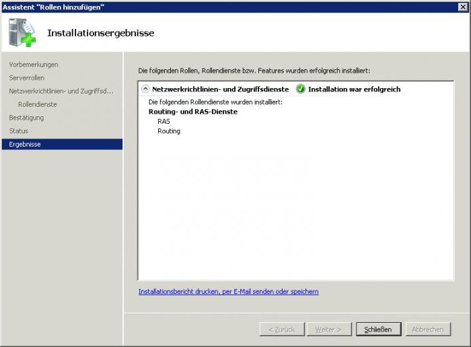Click the Weiter > button
The width and height of the screenshot is (471, 347).
[328, 329]
